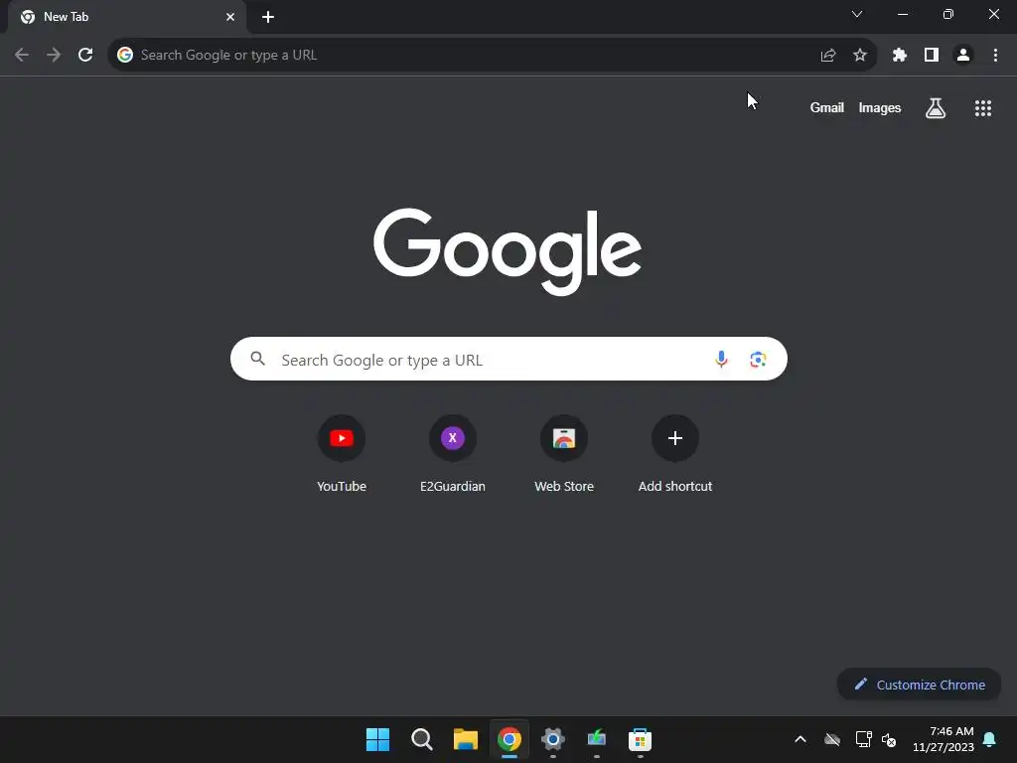Open the Windows Start menu
The width and height of the screenshot is (1017, 763).
(378, 739)
